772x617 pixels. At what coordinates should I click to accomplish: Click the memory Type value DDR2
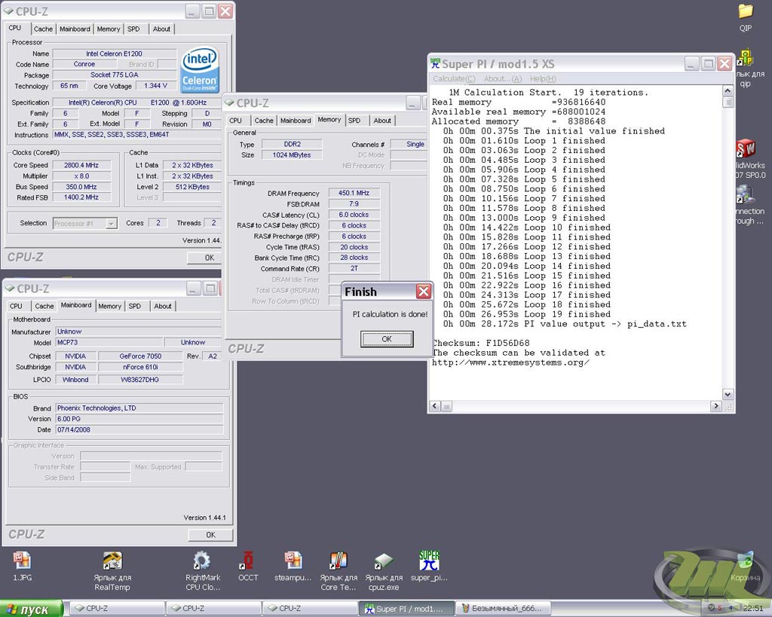(292, 144)
